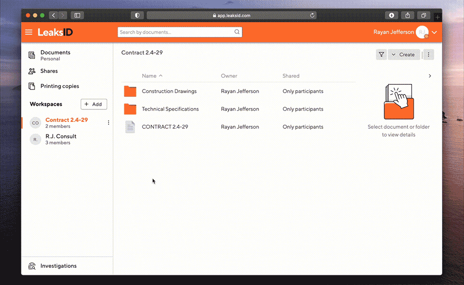Click Only participants in Technical Specifications row
The width and height of the screenshot is (464, 285).
click(x=303, y=109)
